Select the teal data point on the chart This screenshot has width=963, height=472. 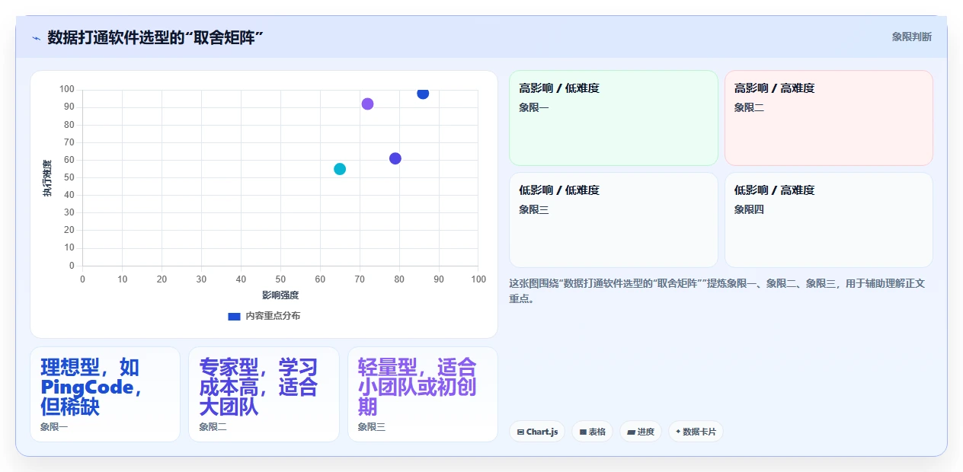[x=340, y=169]
